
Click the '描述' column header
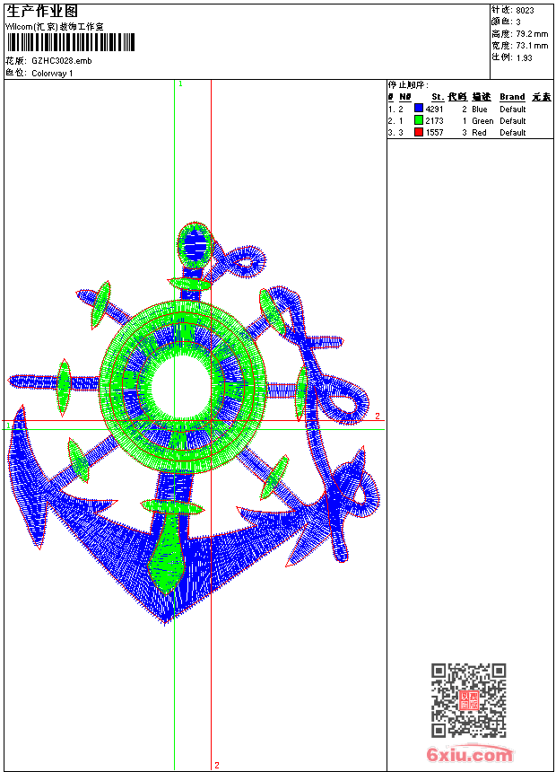pyautogui.click(x=482, y=97)
